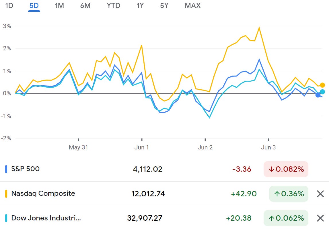Click the 2% y-axis label

pyautogui.click(x=7, y=48)
